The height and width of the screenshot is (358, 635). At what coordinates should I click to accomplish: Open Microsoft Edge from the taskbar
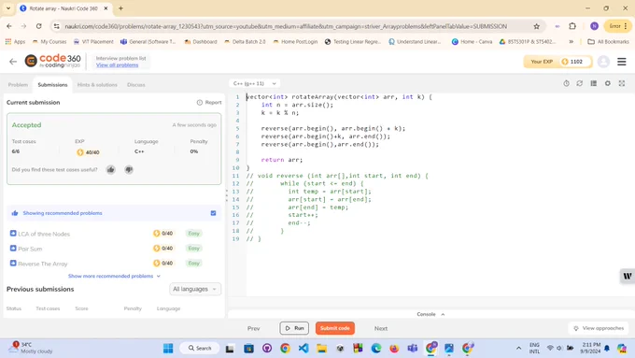(376, 348)
